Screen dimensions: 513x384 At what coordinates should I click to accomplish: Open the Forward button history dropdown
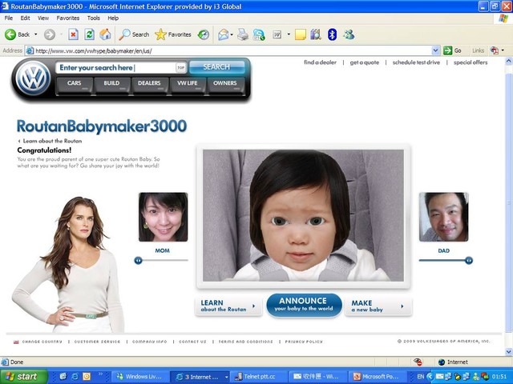click(x=61, y=34)
